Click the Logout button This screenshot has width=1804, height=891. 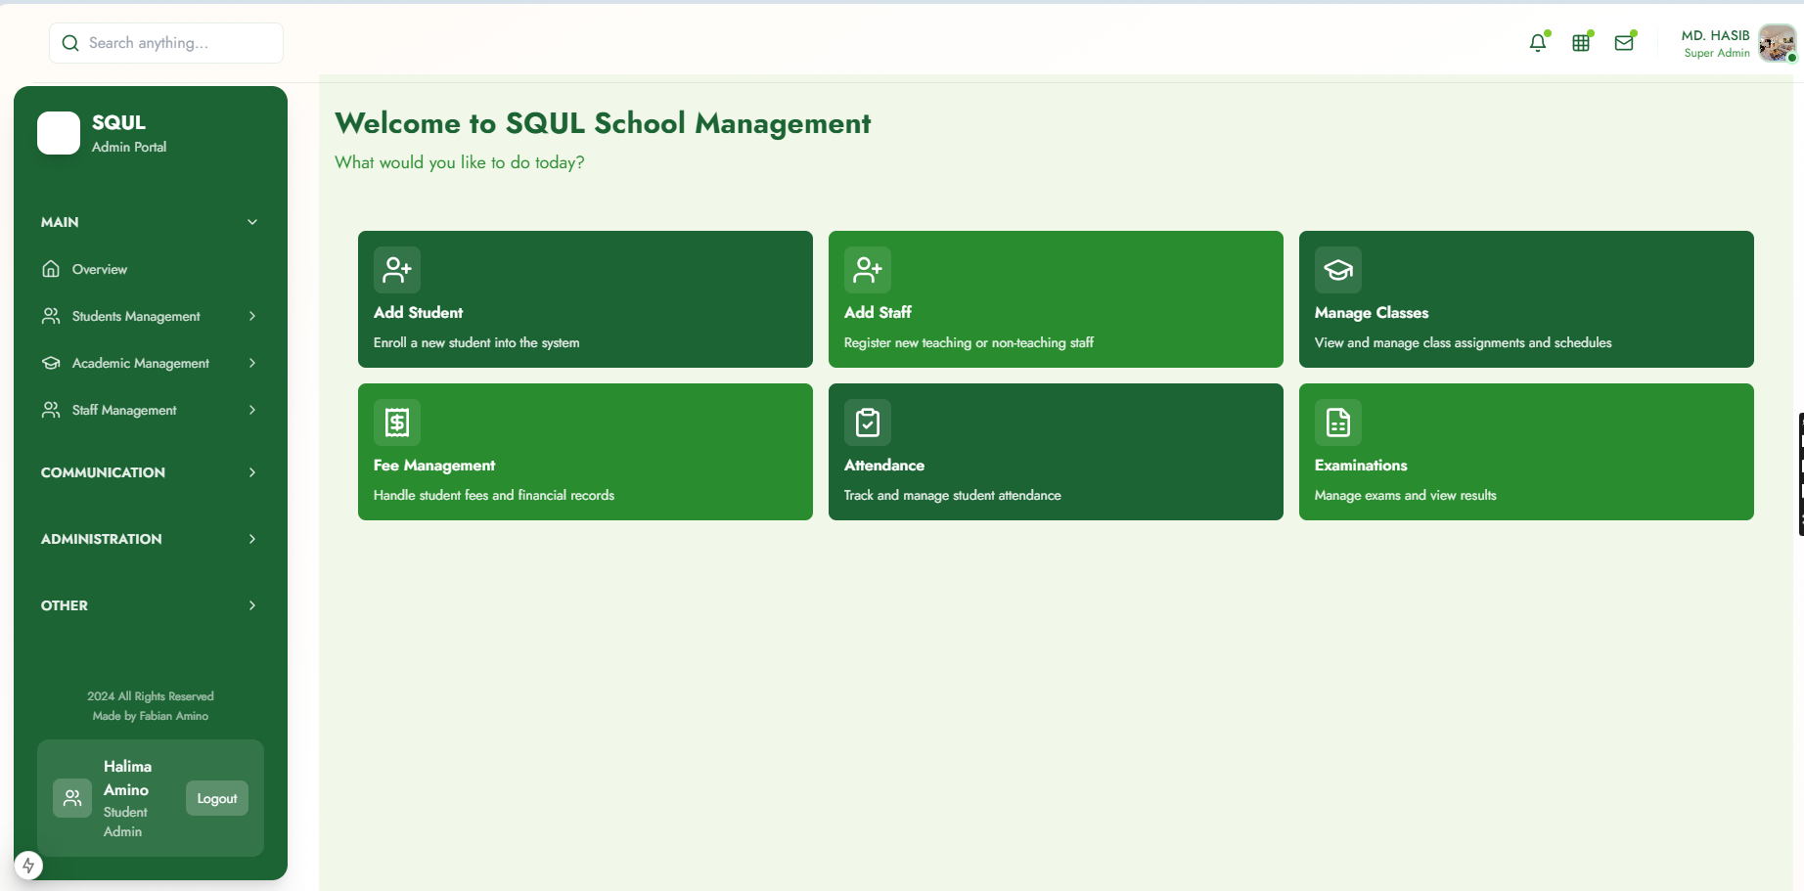217,798
